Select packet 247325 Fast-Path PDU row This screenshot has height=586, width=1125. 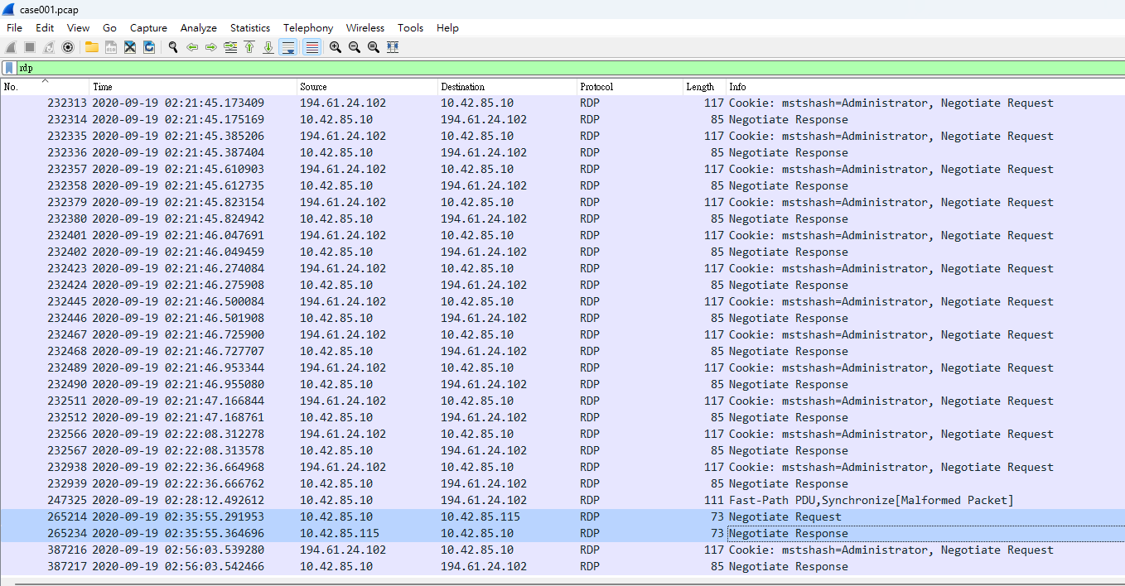[x=562, y=500]
